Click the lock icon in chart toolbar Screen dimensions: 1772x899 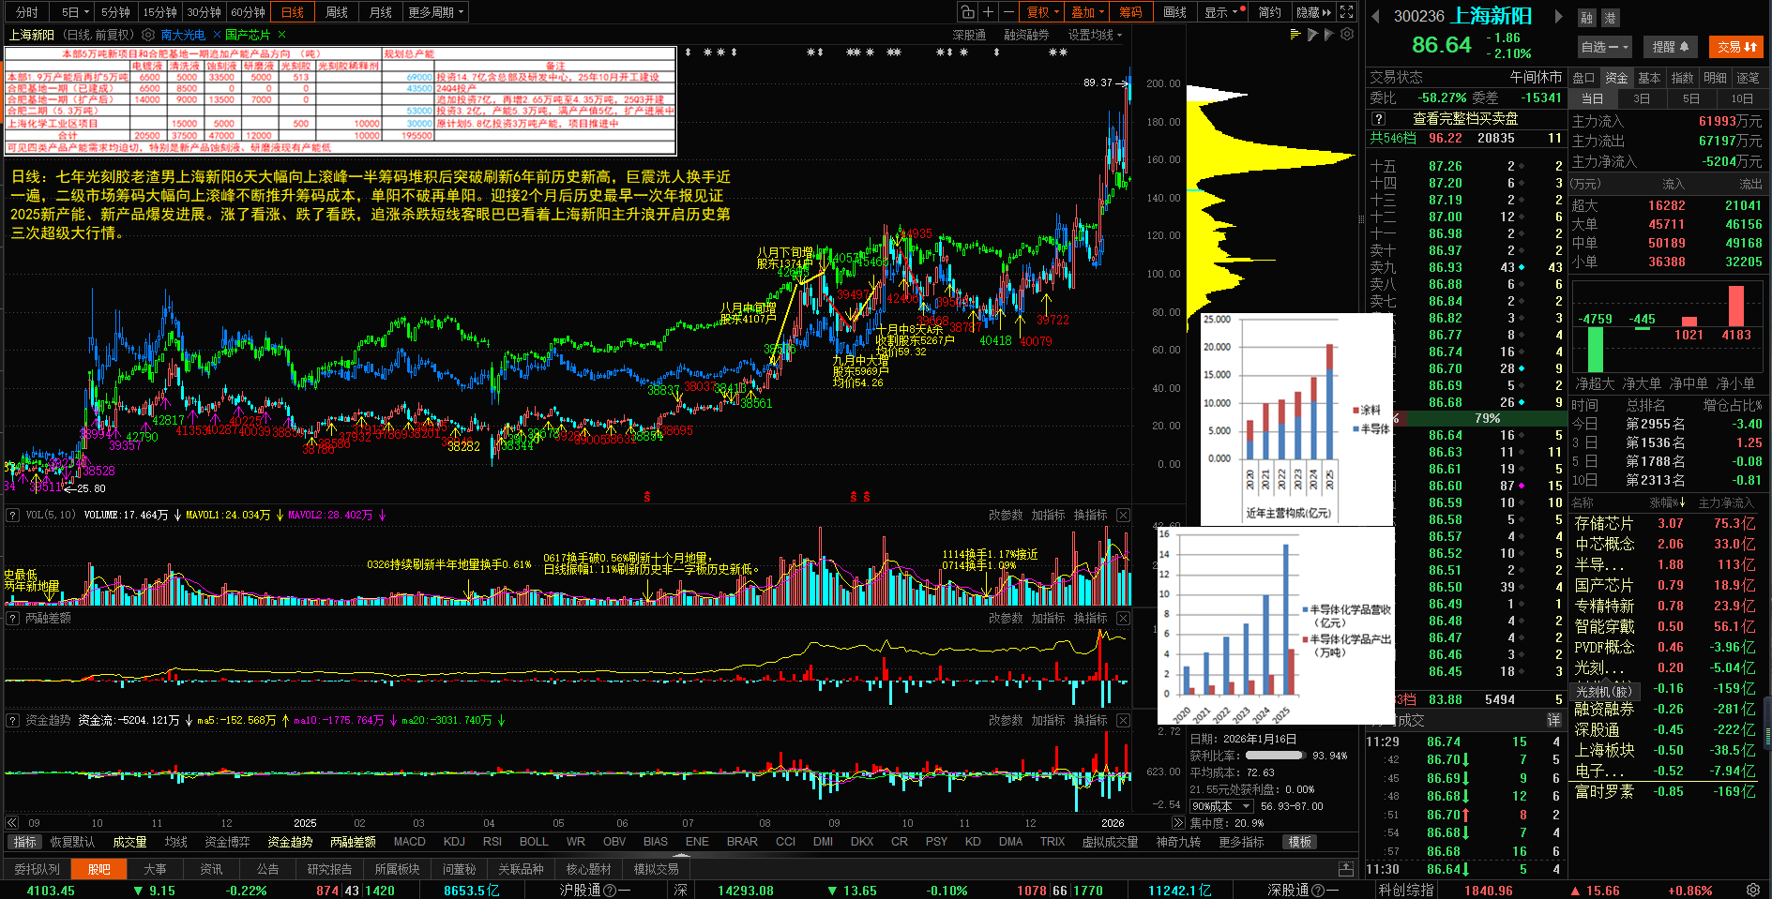pyautogui.click(x=967, y=12)
